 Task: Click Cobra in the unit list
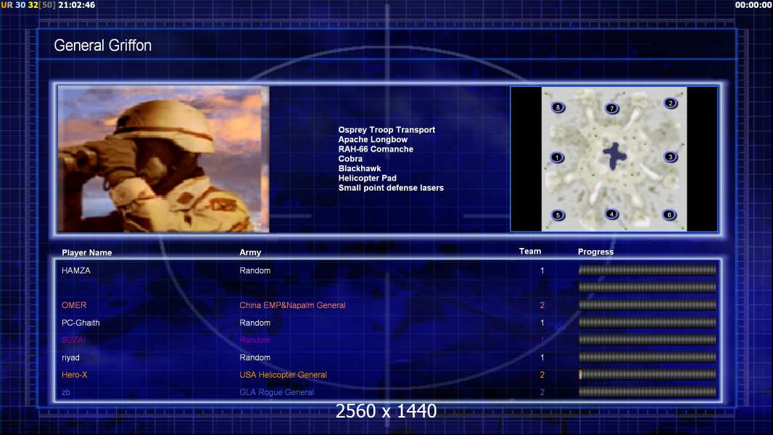(x=350, y=159)
